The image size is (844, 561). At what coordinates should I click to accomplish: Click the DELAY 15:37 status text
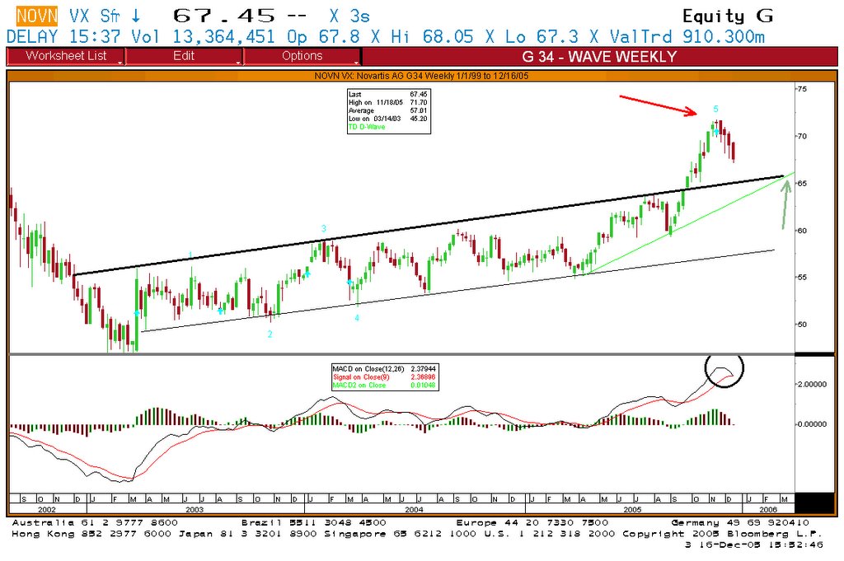click(x=63, y=36)
